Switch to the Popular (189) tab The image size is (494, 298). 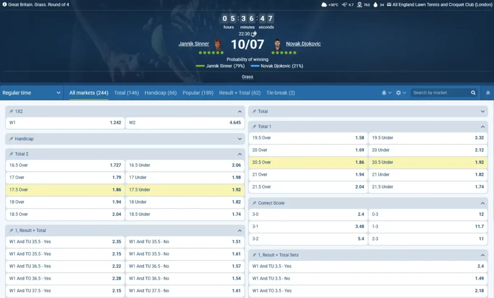[198, 93]
